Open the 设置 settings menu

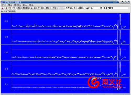(x=10, y=5)
